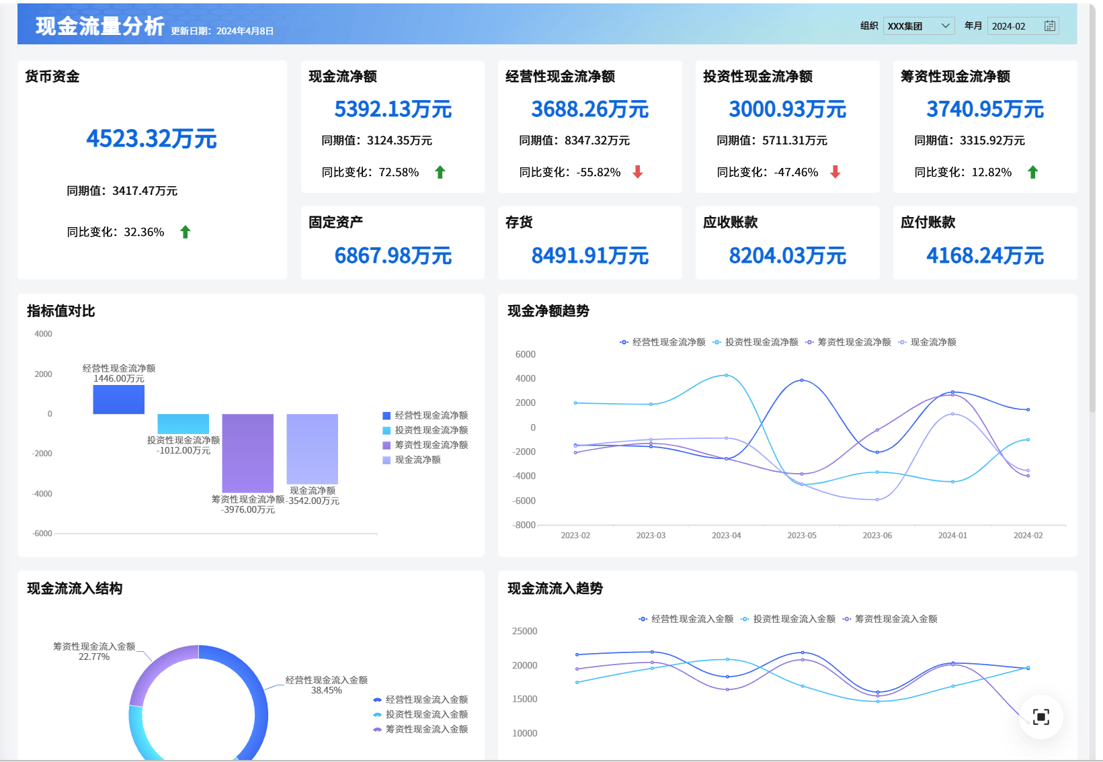Click the 现金流流入结构 panel title
Image resolution: width=1103 pixels, height=762 pixels.
tap(75, 589)
